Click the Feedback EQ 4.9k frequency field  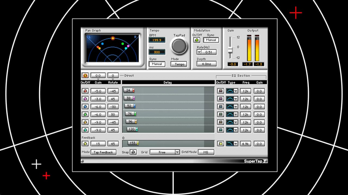(245, 144)
